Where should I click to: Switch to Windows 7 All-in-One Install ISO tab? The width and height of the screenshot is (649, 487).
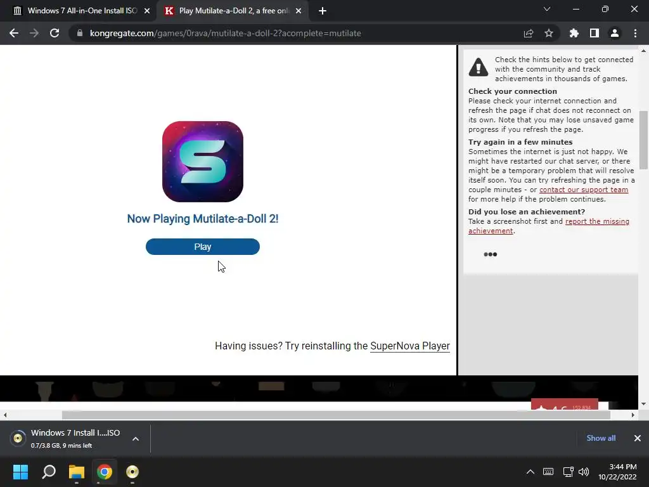82,11
